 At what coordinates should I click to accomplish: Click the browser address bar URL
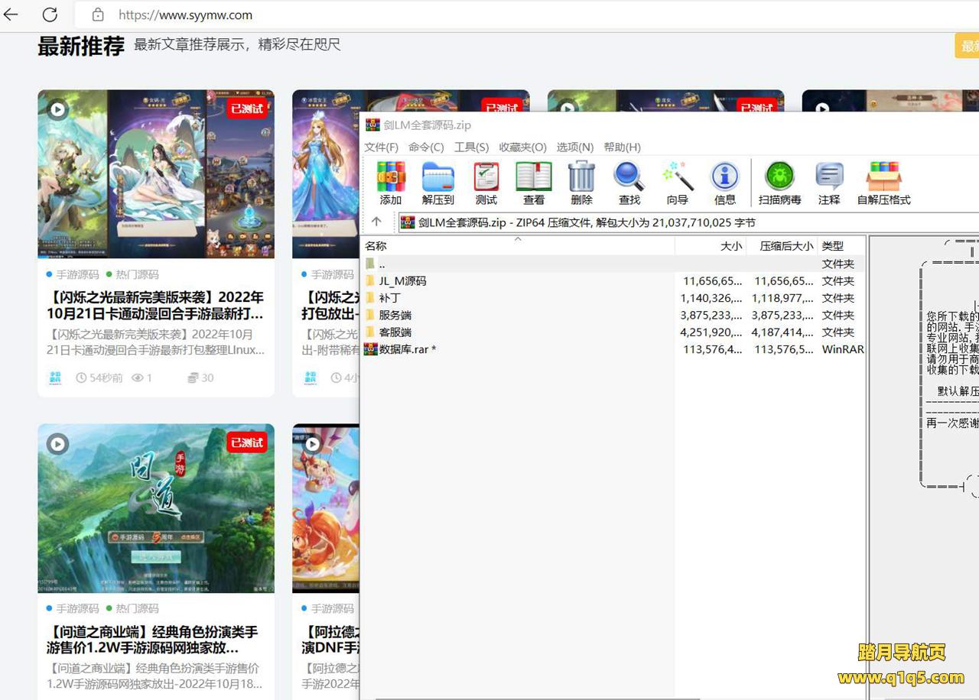(x=185, y=15)
